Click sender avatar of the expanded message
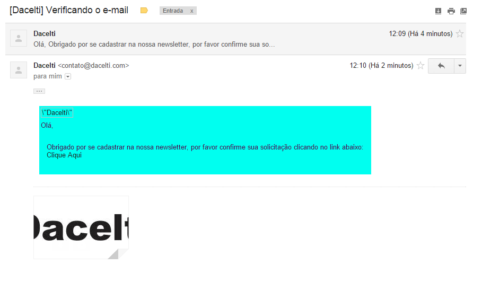 tap(19, 70)
